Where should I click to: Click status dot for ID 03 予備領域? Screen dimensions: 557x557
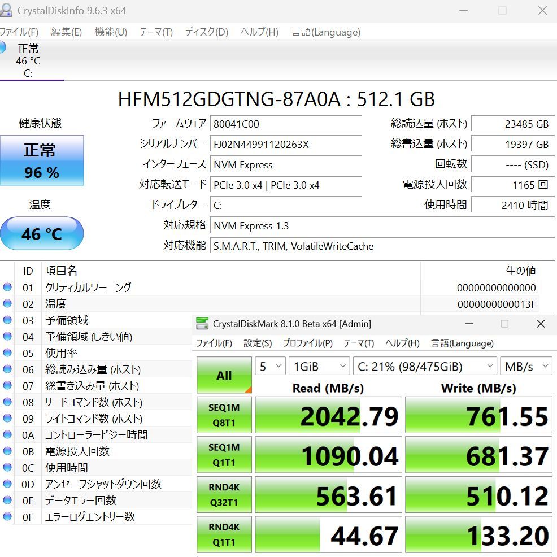[x=7, y=320]
